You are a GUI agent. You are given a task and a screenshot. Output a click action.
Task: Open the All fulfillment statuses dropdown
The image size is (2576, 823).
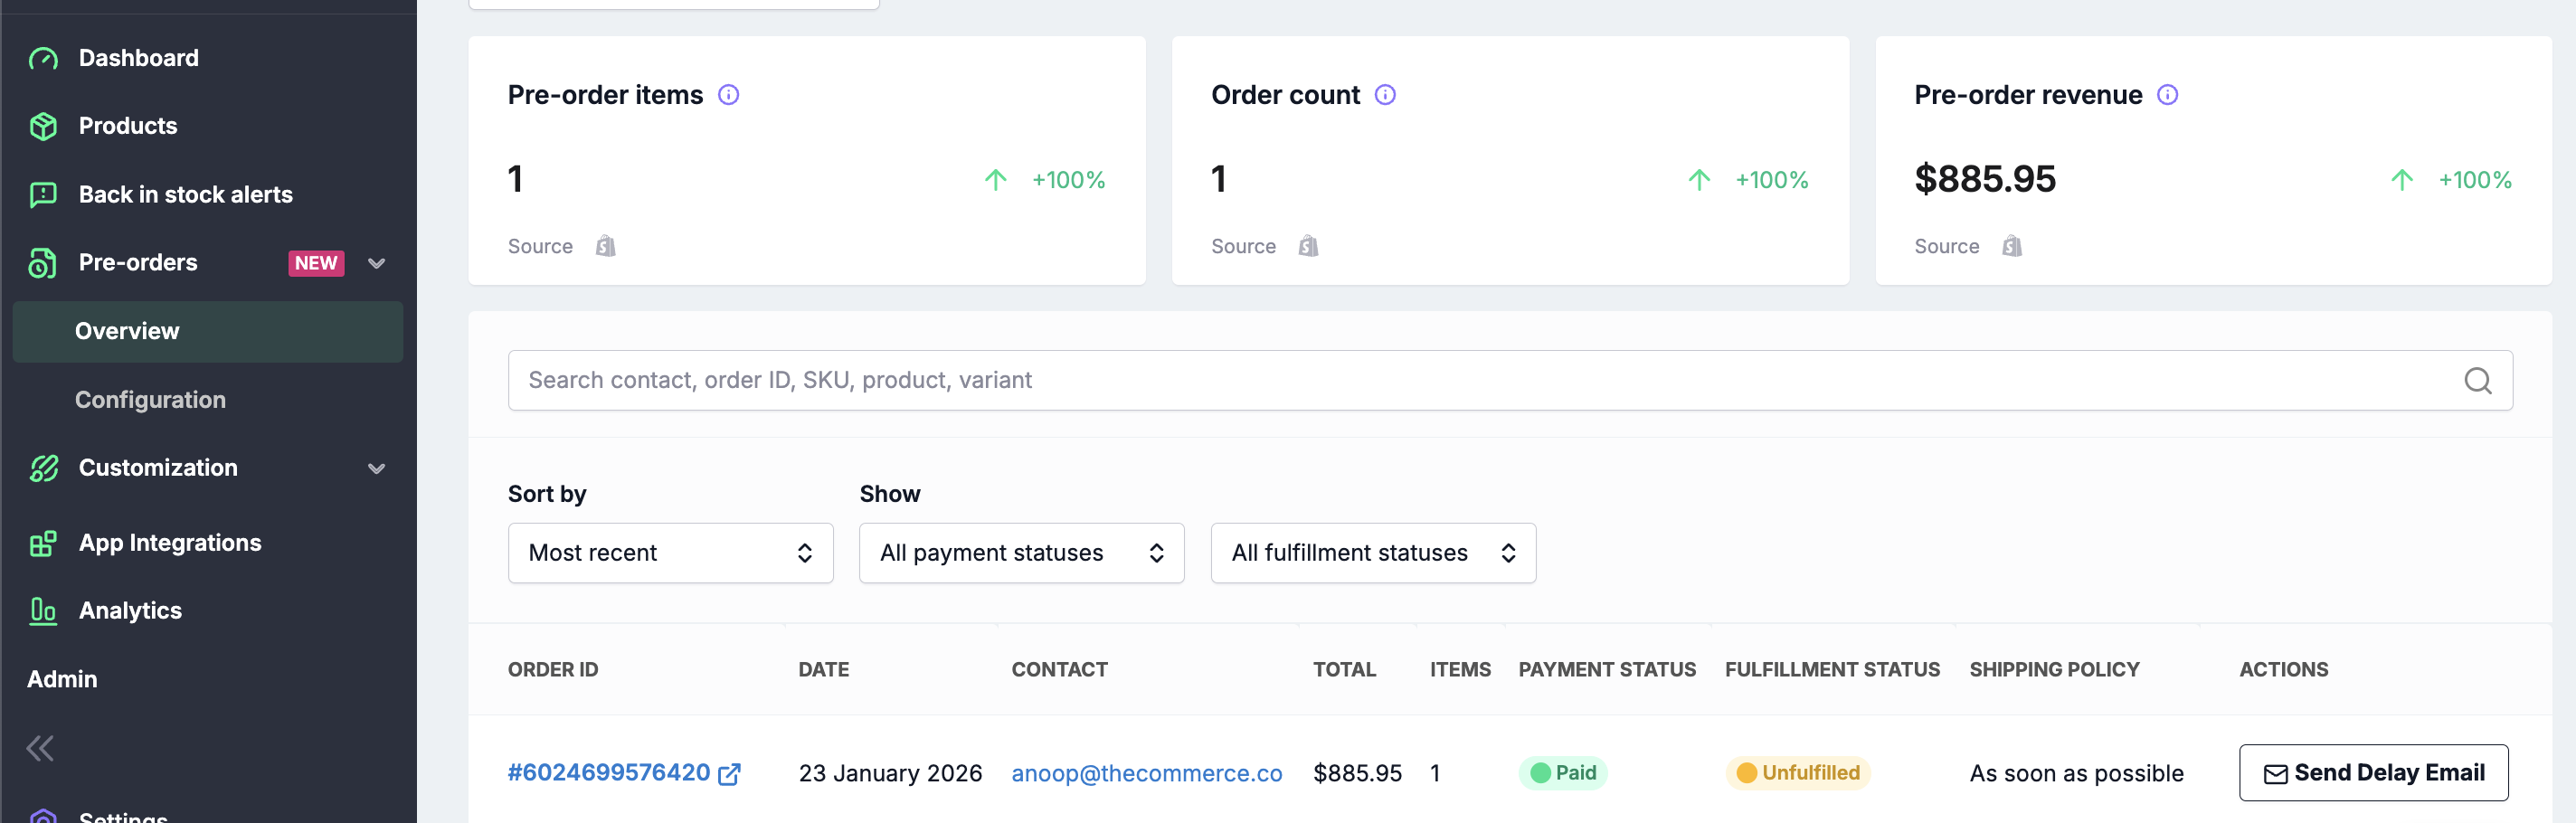tap(1372, 553)
